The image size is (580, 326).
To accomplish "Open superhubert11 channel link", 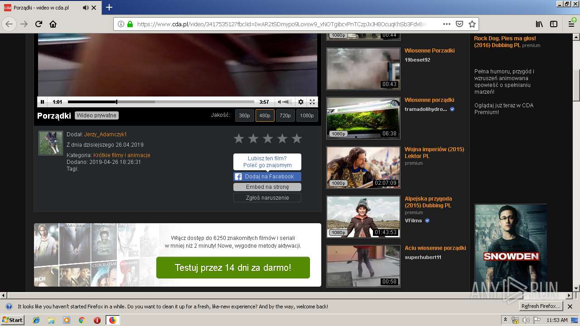I will click(423, 257).
